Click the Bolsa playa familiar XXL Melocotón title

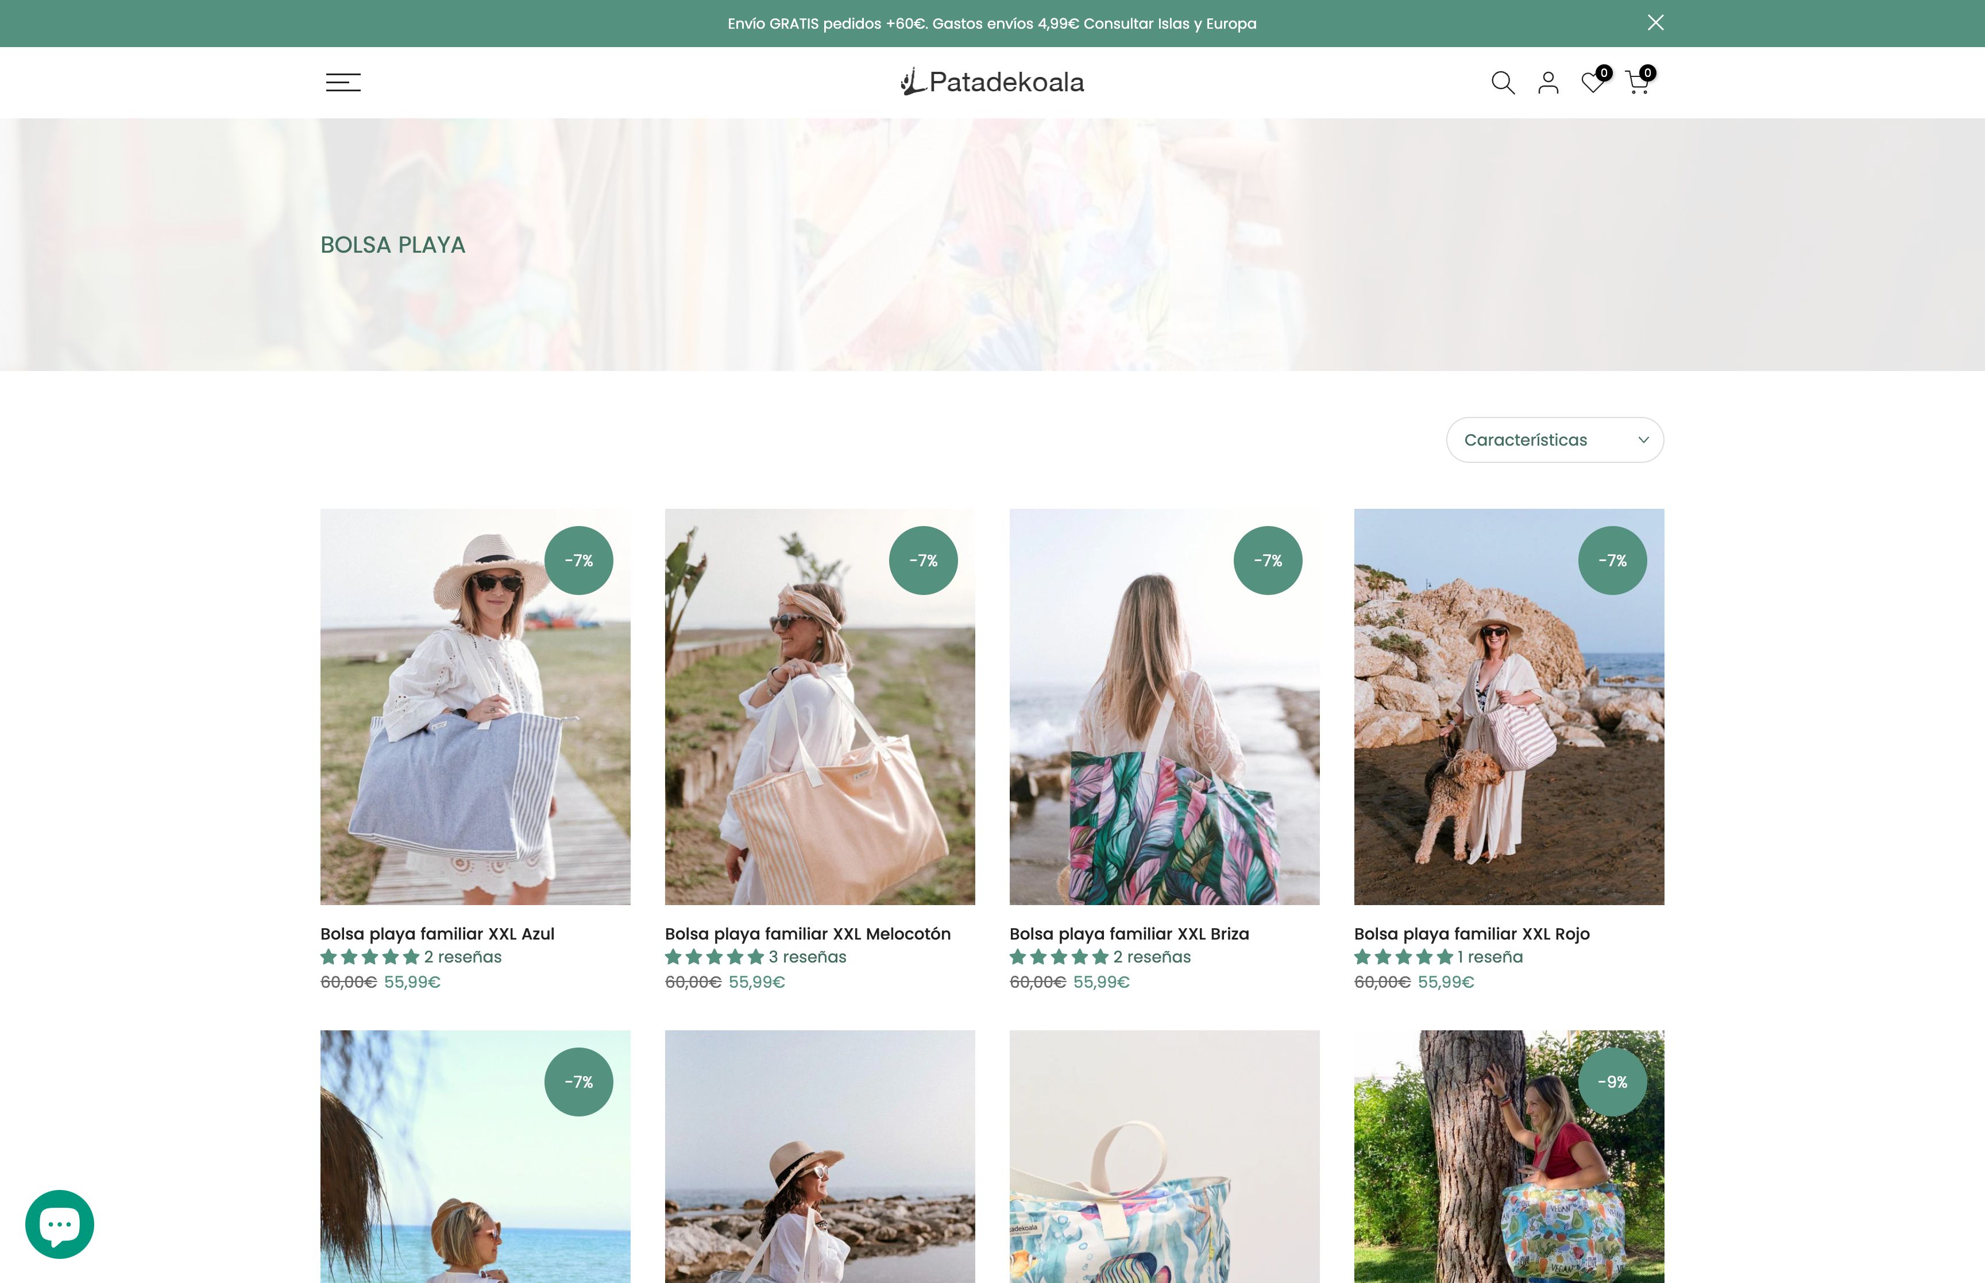[x=808, y=934]
